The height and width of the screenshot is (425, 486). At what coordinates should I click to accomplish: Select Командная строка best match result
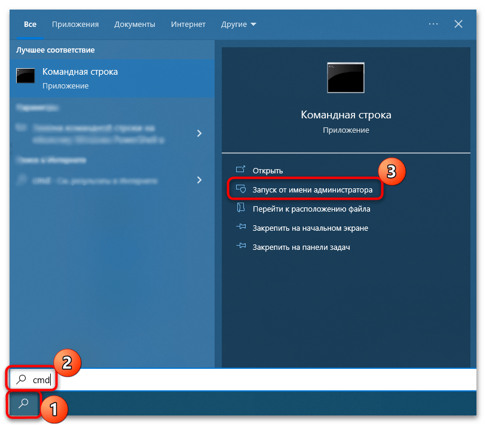pos(112,78)
